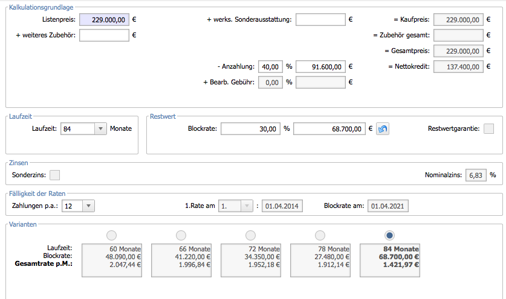This screenshot has width=506, height=299.
Task: Click the Blockrate recalculate refresh icon
Action: pyautogui.click(x=382, y=129)
